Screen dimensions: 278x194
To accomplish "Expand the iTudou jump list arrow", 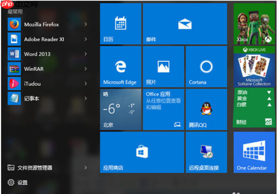I will click(86, 83).
